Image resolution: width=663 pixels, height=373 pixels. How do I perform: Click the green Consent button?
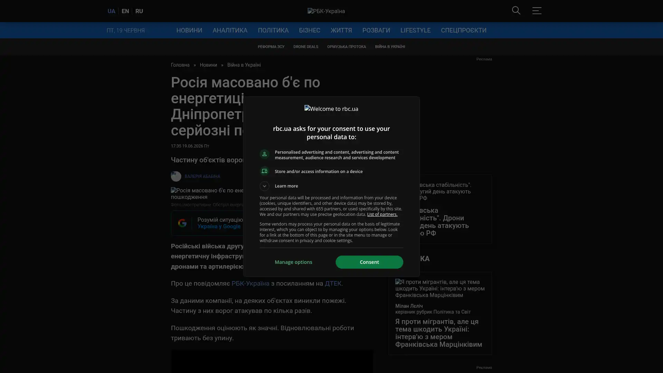[369, 262]
